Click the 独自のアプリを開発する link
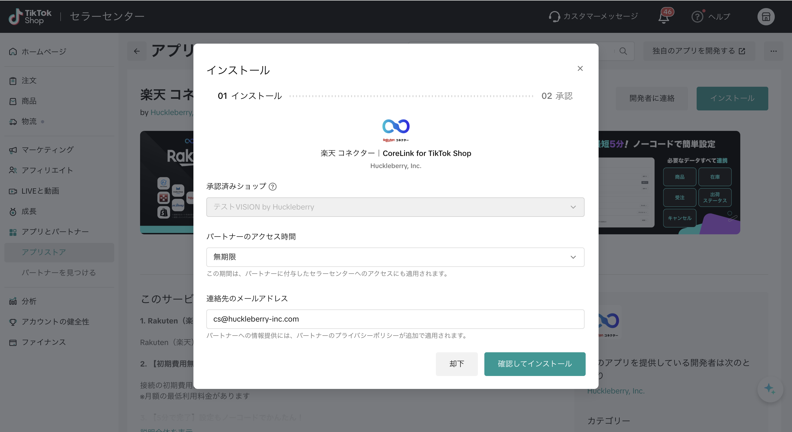 pyautogui.click(x=698, y=51)
